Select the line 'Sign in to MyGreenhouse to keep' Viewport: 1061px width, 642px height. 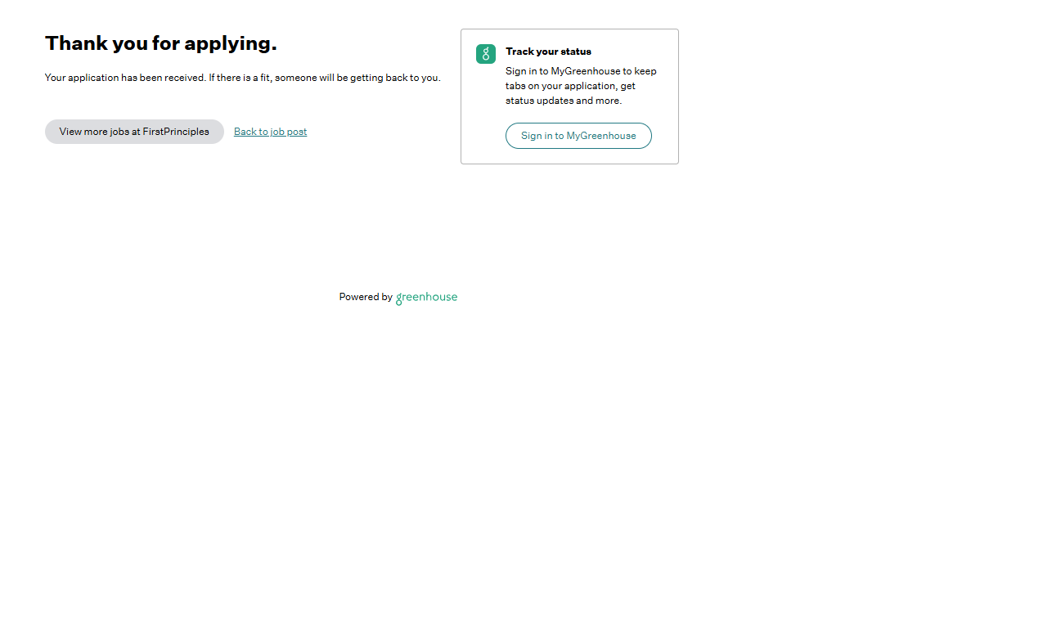click(580, 71)
